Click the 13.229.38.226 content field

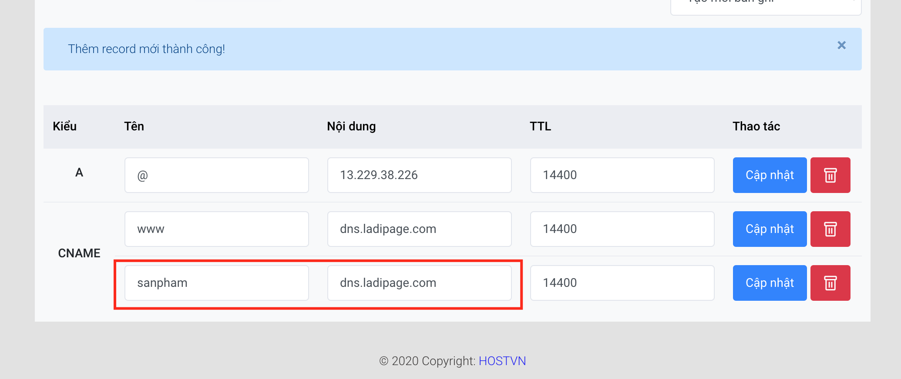(419, 175)
